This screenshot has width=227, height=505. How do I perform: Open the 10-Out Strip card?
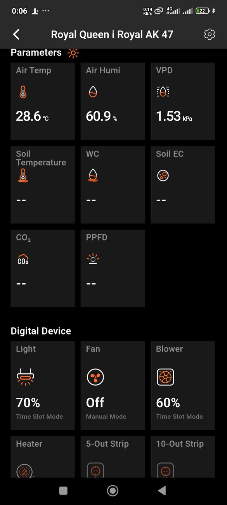182,457
